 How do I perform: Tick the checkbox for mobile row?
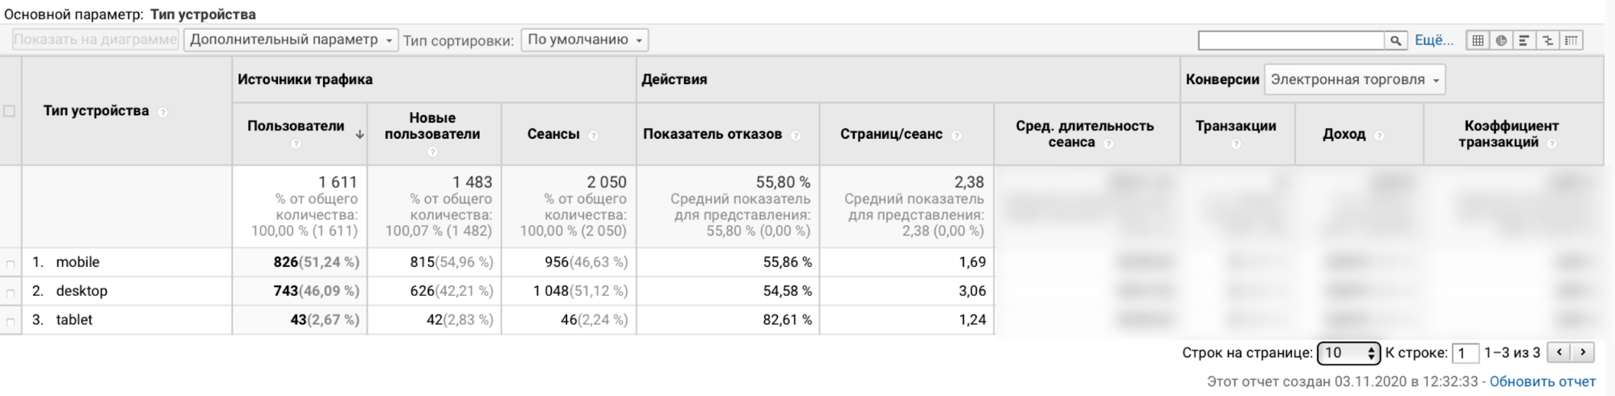tap(11, 265)
